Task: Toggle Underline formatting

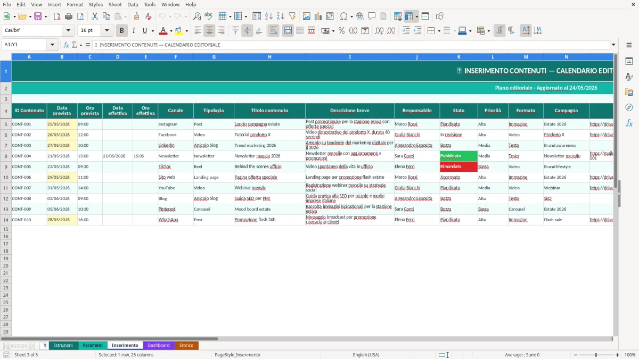Action: coord(144,31)
